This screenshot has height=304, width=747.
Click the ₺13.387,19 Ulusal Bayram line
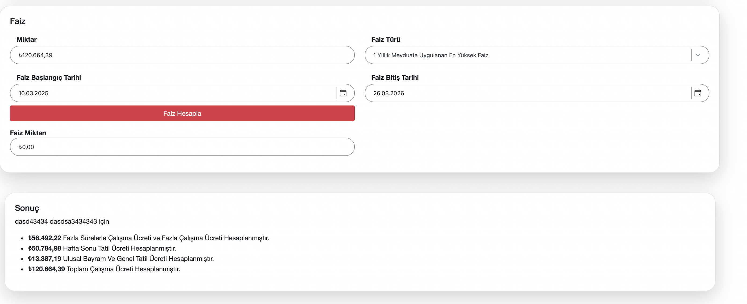click(121, 259)
